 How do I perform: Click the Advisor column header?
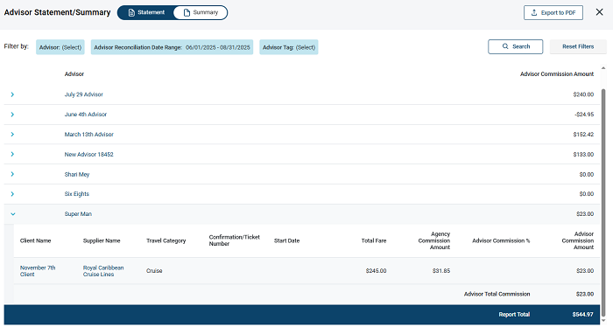[x=74, y=73]
